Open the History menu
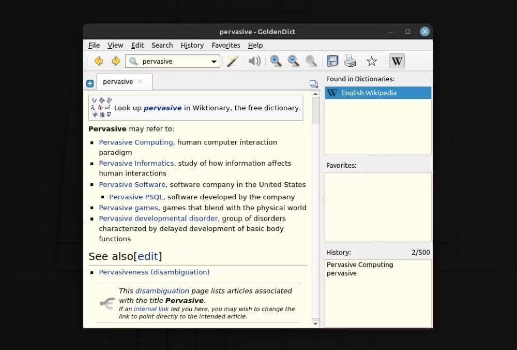517x350 pixels. coord(192,45)
